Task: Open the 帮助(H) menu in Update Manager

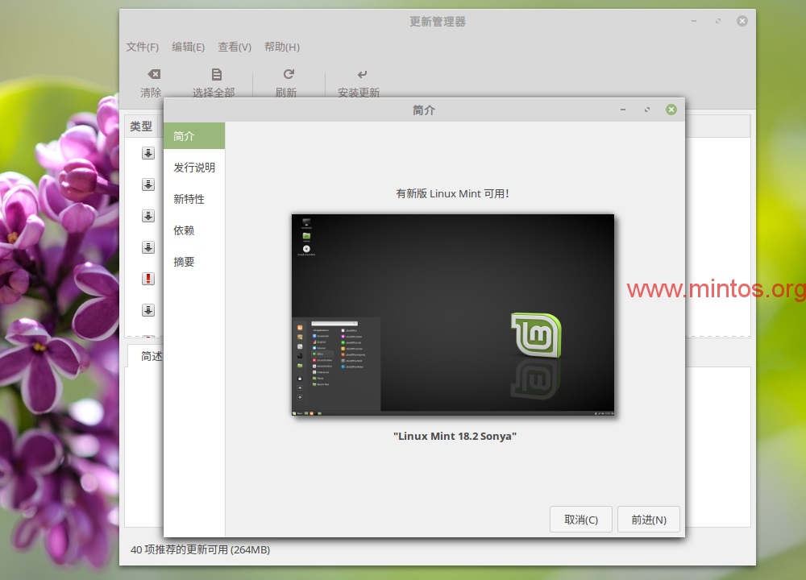Action: pos(281,48)
